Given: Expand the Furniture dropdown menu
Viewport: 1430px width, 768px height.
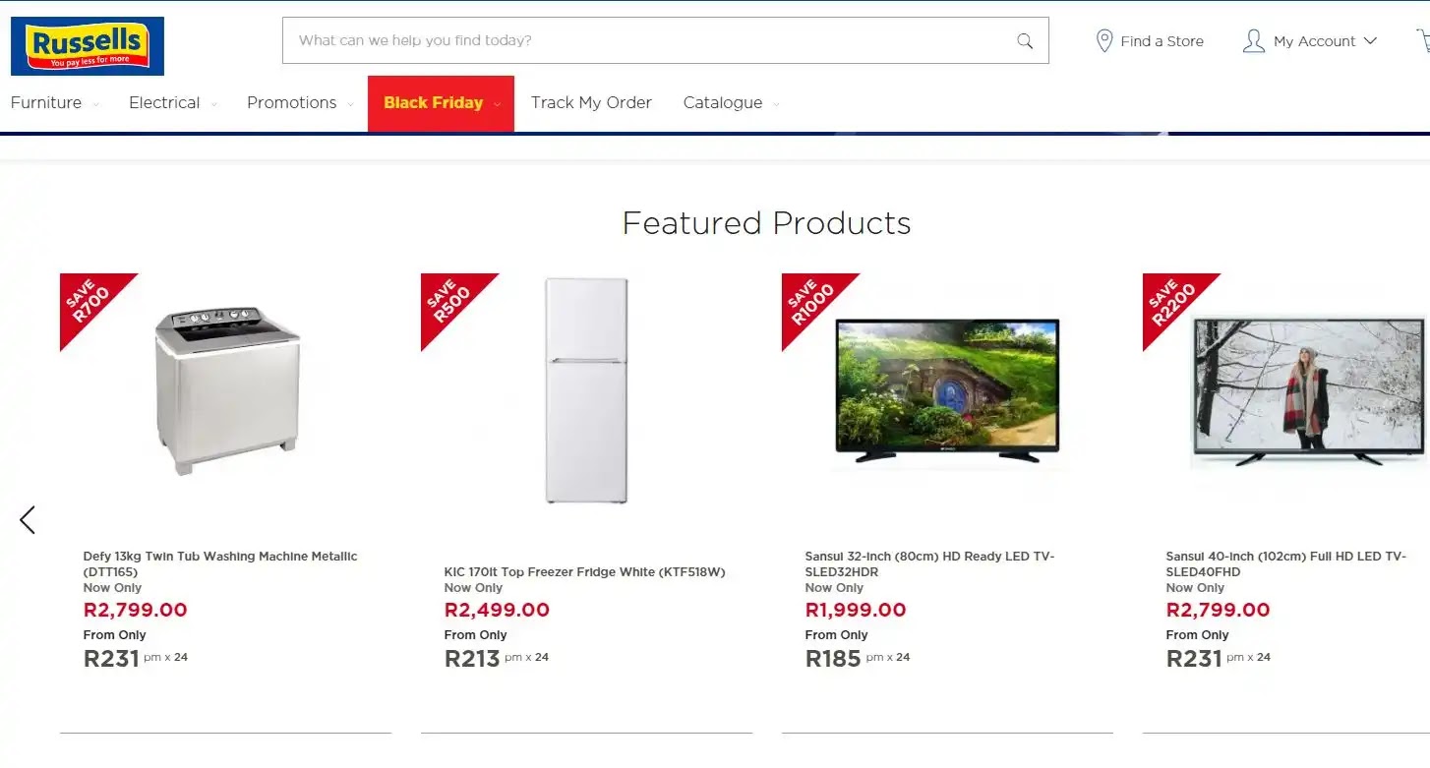Looking at the screenshot, I should pyautogui.click(x=45, y=102).
